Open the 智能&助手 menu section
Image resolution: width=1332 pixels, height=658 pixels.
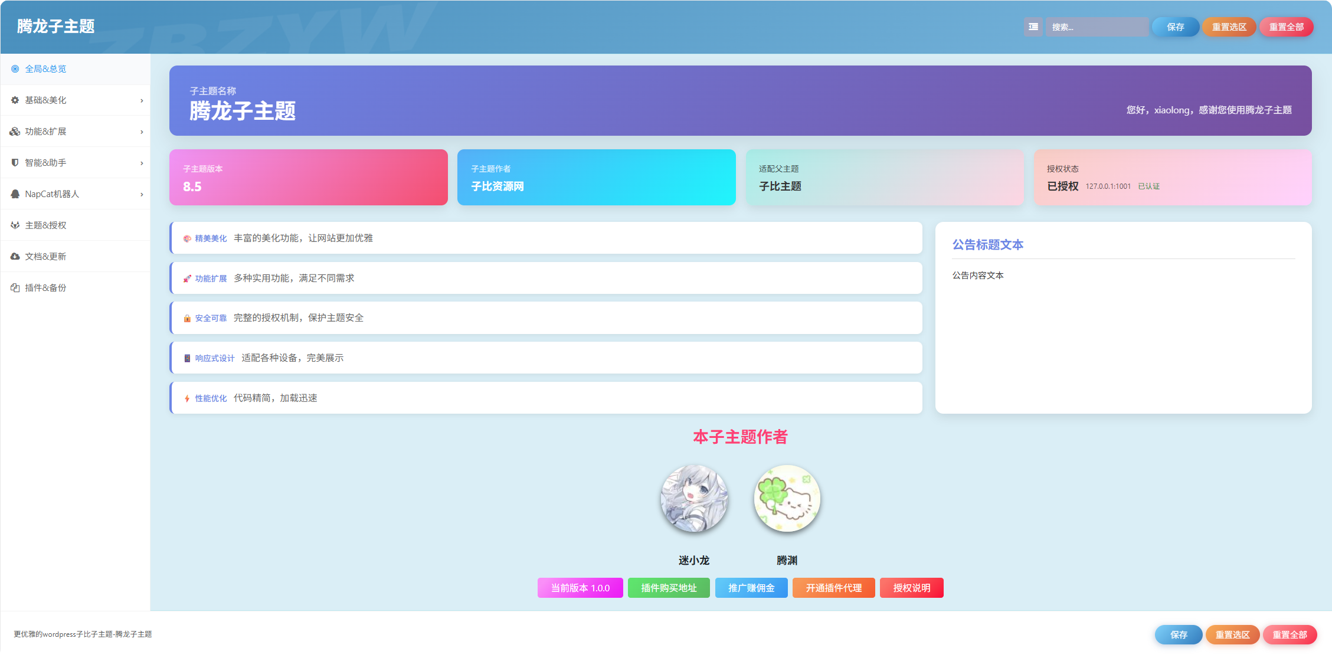[76, 163]
